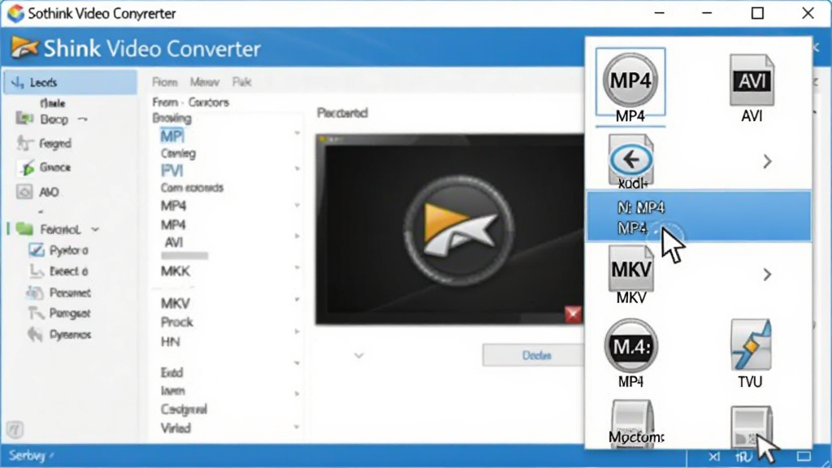
Task: Choose the AVI format icon in the popup
Action: (x=752, y=80)
